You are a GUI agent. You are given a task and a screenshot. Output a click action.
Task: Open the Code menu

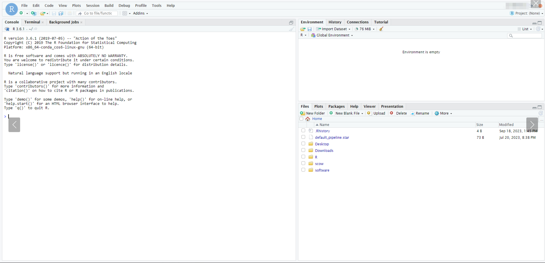[49, 6]
